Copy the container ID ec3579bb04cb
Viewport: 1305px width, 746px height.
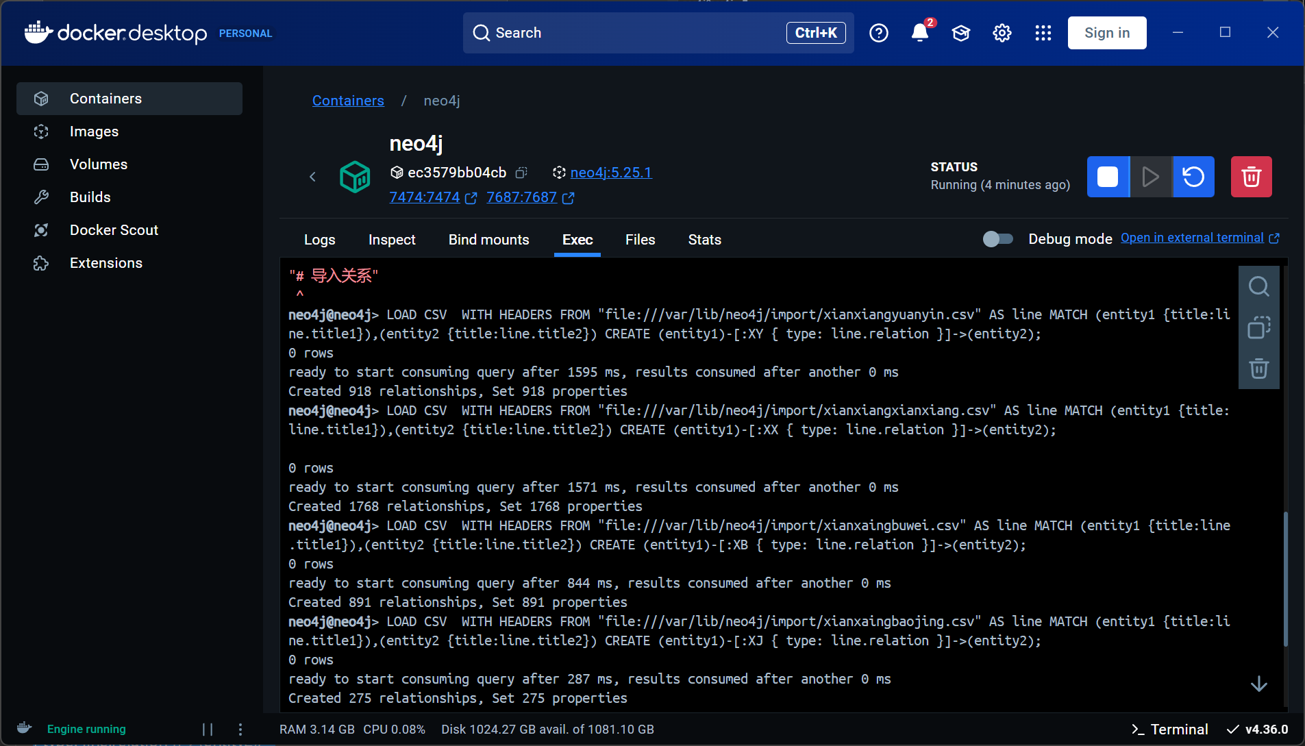[522, 173]
